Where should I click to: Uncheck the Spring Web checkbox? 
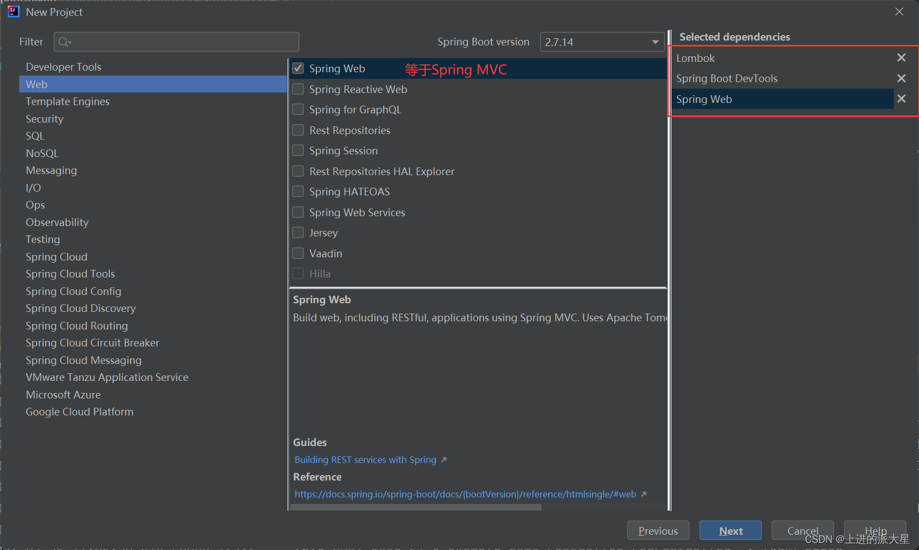(x=298, y=68)
